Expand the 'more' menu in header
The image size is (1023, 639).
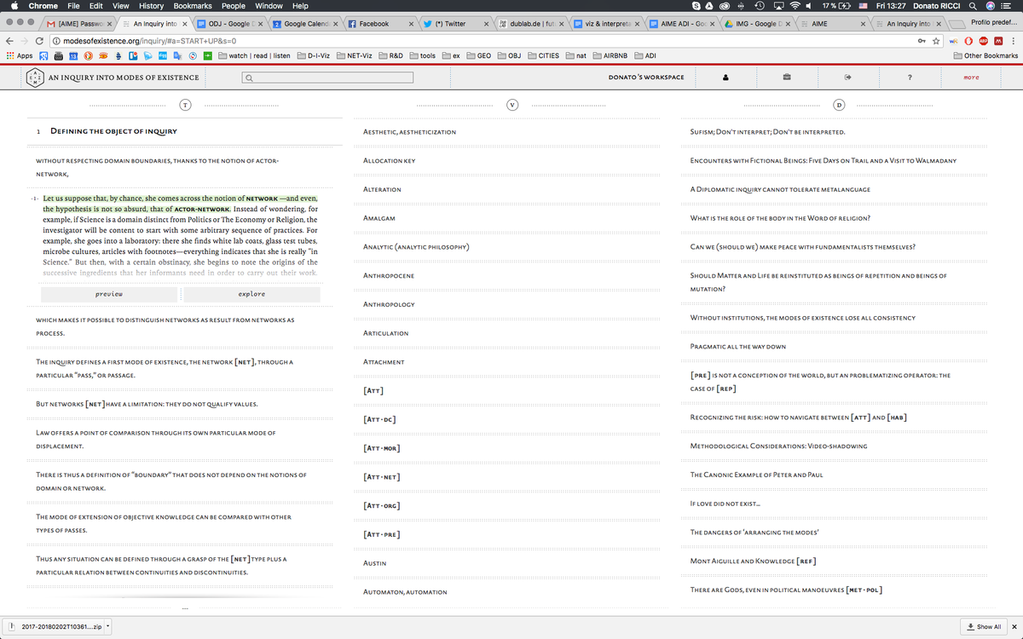tap(971, 78)
